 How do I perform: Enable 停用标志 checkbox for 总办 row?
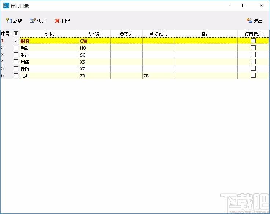point(253,75)
